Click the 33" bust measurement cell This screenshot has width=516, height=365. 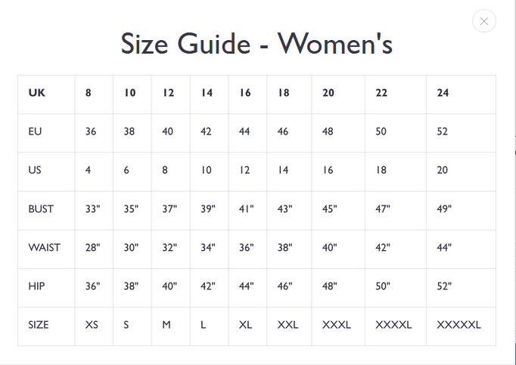click(92, 209)
